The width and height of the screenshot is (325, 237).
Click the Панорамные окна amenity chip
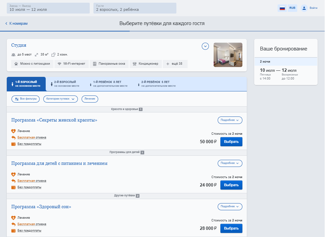pyautogui.click(x=109, y=64)
